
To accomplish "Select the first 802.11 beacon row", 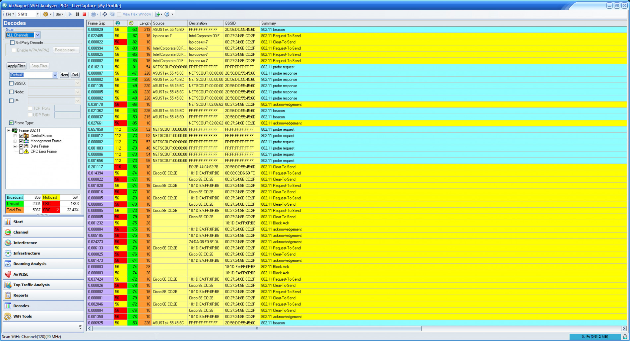I will [357, 30].
